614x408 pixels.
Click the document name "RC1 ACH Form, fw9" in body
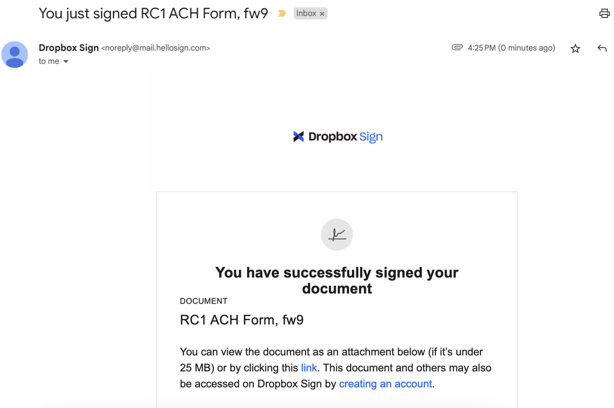pos(241,320)
